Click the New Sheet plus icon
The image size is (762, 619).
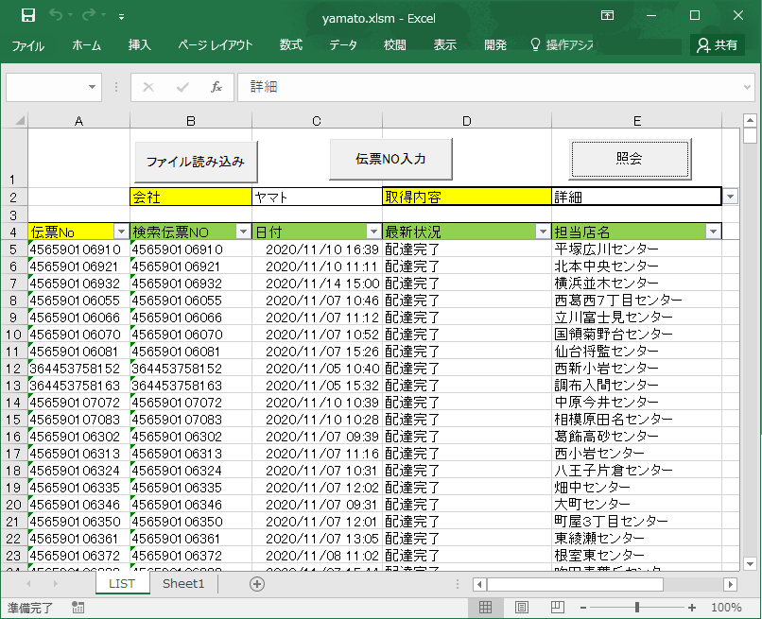pos(257,584)
